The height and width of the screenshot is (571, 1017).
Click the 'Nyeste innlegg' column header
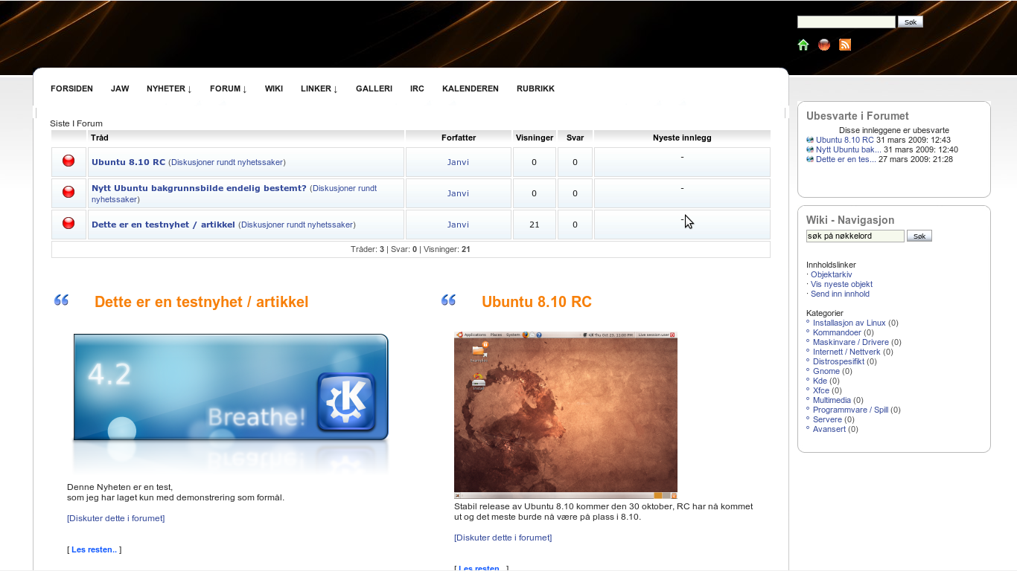pos(682,138)
